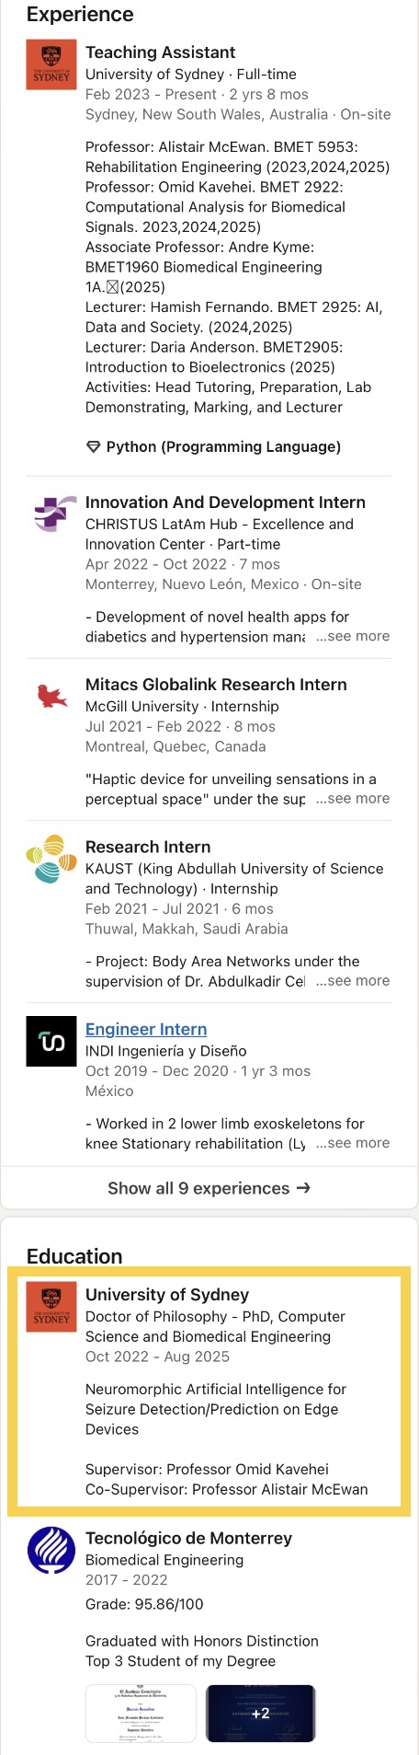Image resolution: width=419 pixels, height=1755 pixels.
Task: Open University of Sydney education entry title
Action: click(167, 1295)
